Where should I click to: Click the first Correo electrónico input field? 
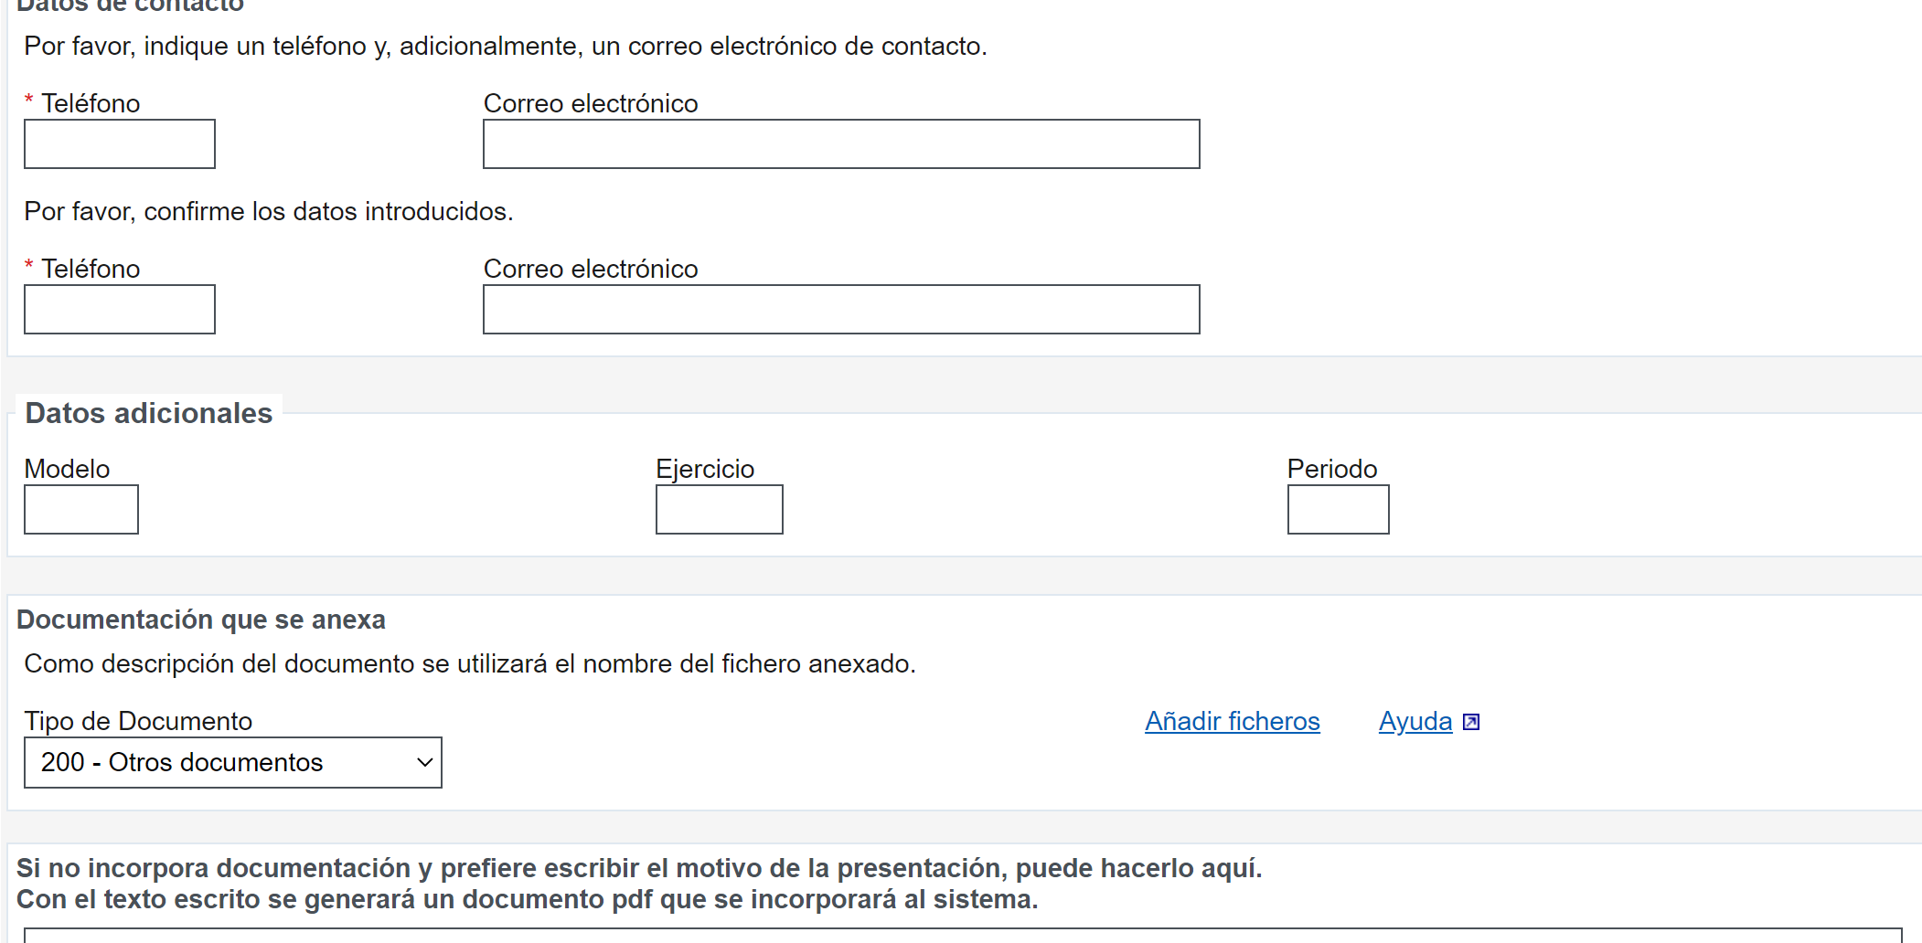pyautogui.click(x=841, y=144)
